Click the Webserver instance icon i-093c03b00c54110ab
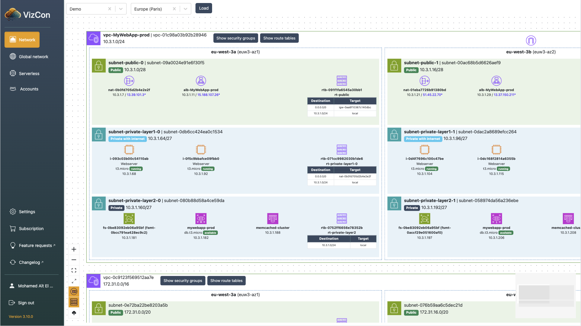 [129, 149]
